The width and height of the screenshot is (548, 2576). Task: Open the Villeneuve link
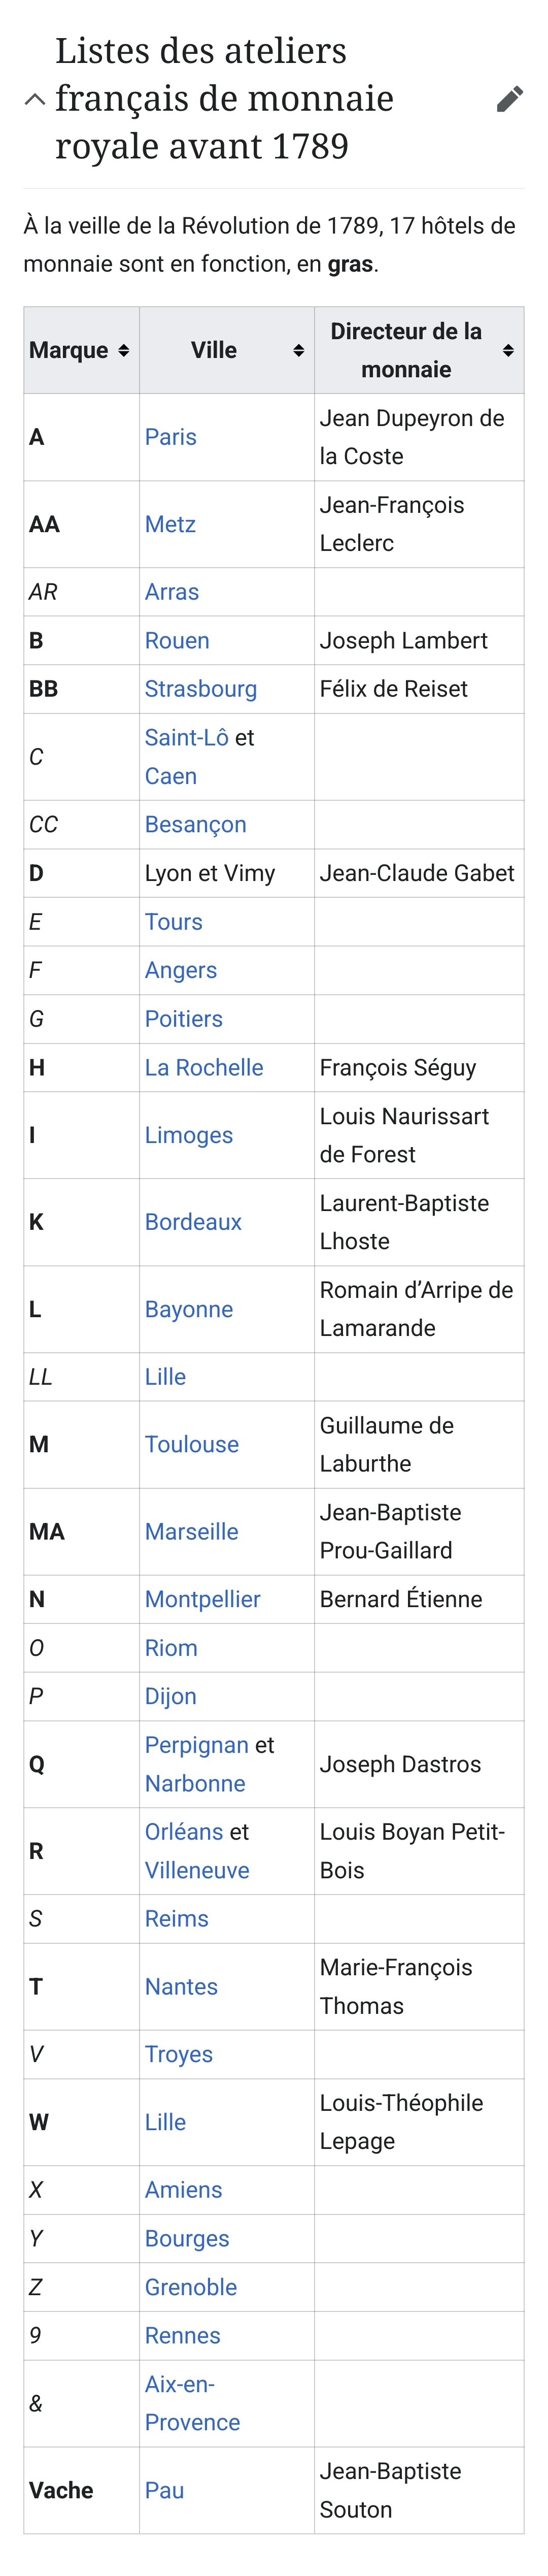197,1870
